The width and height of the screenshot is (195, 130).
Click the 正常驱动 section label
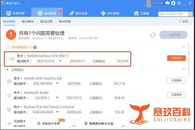(x=17, y=70)
